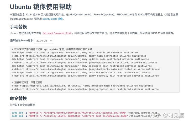Click the paragraph starting 本镜像仅包含 32/64 位 x86
189x123 pixels.
click(94, 17)
